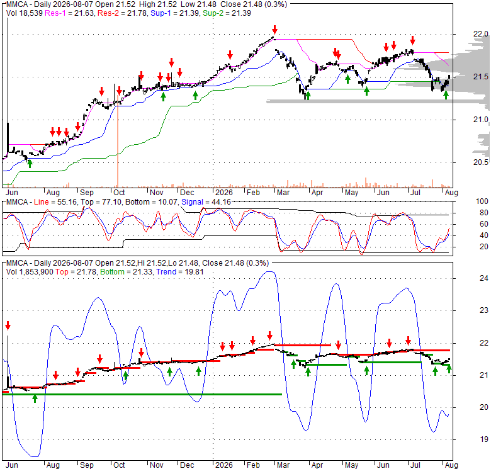Click the 19 price label on bottom chart
This screenshot has height=469, width=491.
(x=484, y=439)
